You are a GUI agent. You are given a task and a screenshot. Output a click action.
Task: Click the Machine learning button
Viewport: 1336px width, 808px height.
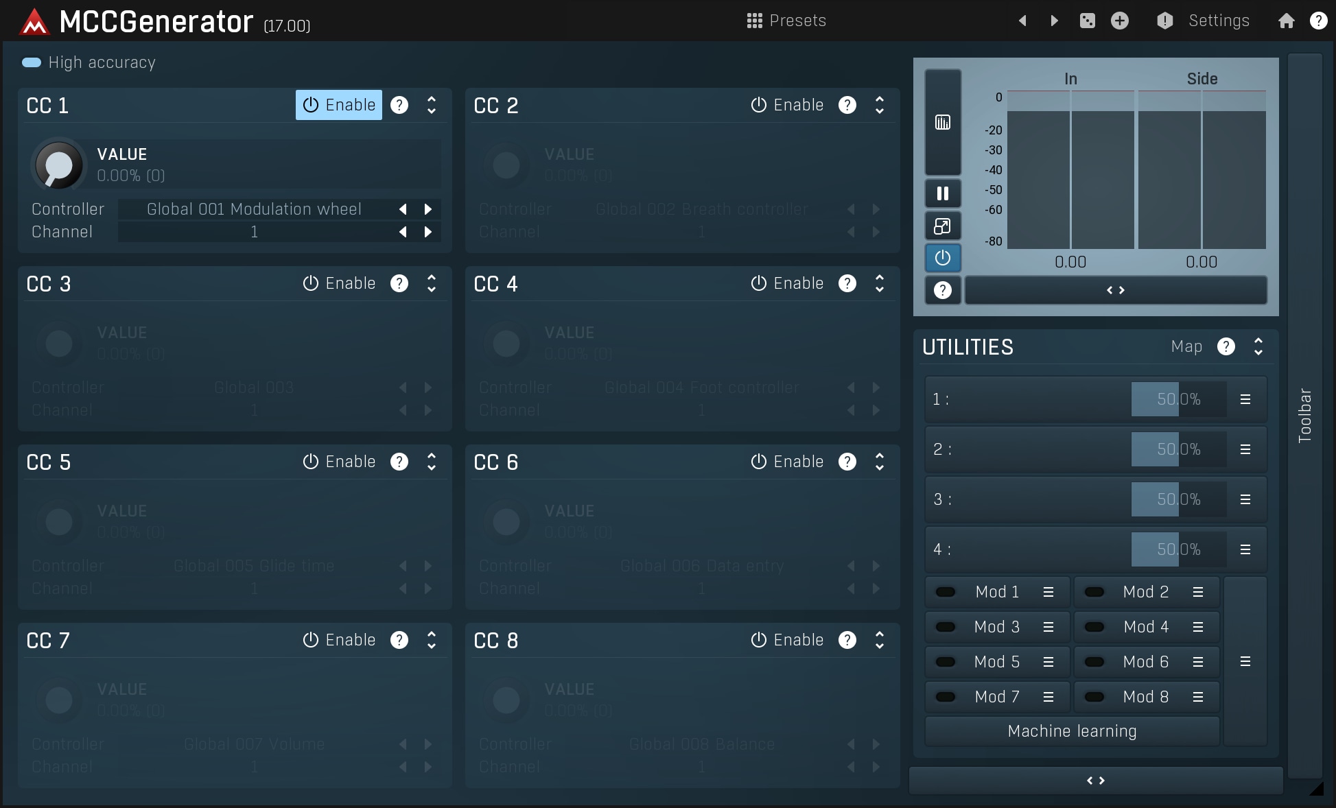pos(1072,731)
